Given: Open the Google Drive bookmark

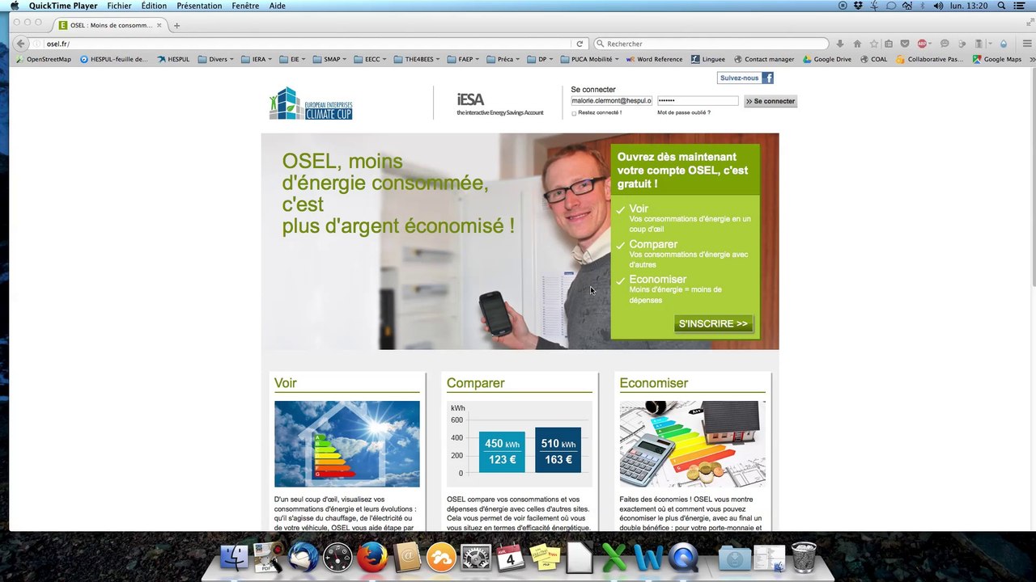Looking at the screenshot, I should coord(827,59).
